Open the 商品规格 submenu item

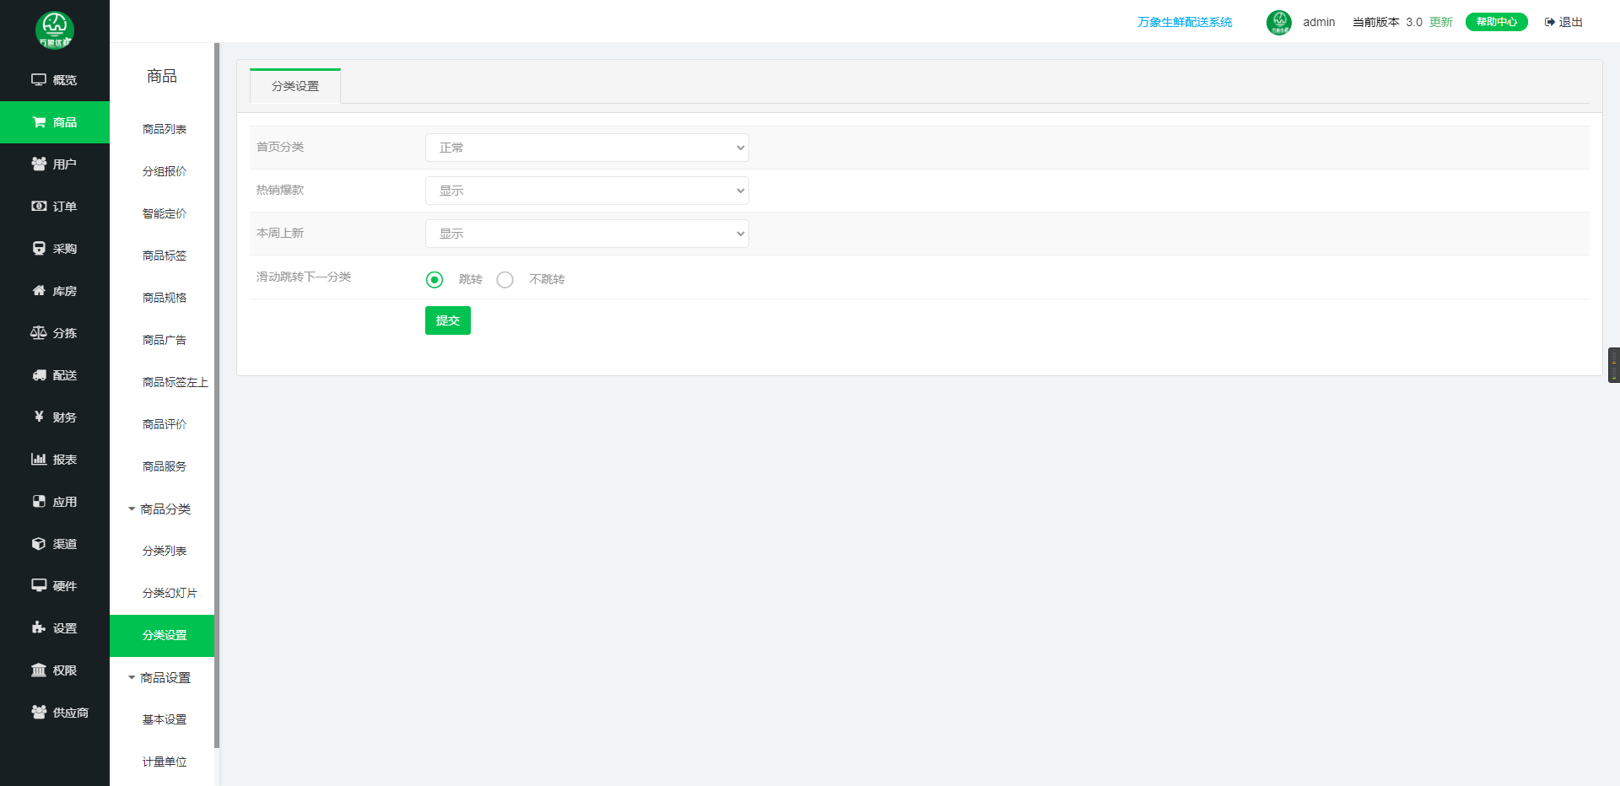(165, 298)
